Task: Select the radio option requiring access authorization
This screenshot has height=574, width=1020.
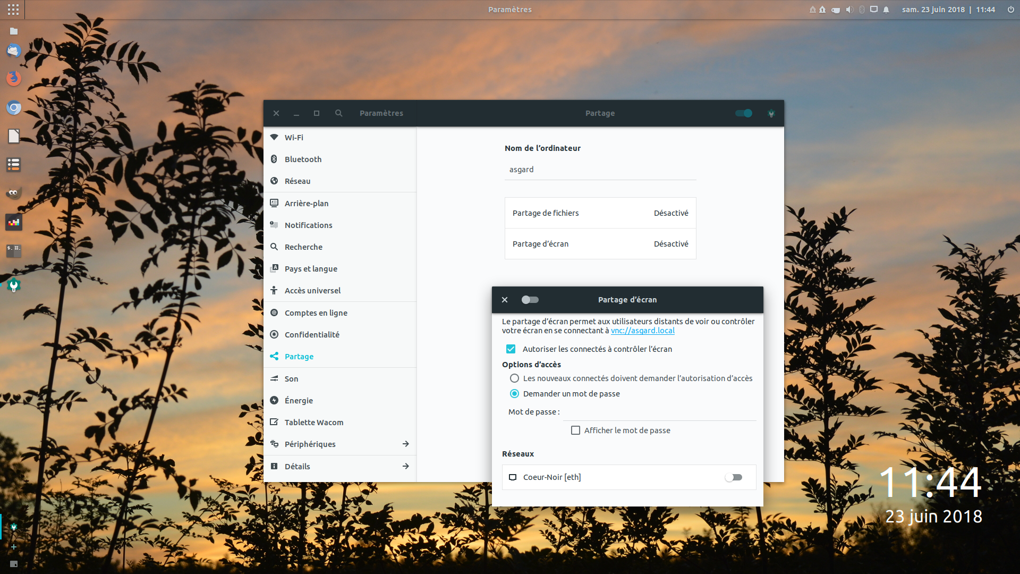Action: click(x=514, y=378)
